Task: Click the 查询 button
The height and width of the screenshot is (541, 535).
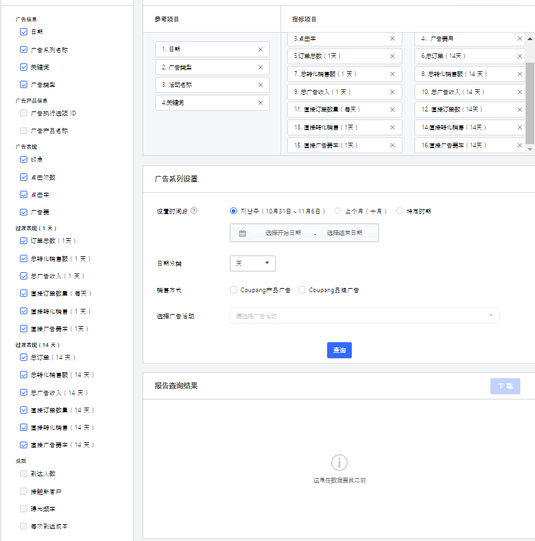Action: (x=339, y=350)
